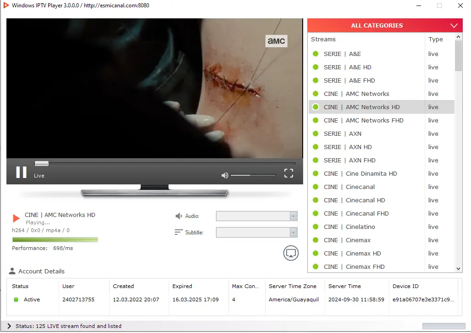Click created date 12.03.2022 20:07
Viewport: 471px width, 333px height.
[x=136, y=300]
